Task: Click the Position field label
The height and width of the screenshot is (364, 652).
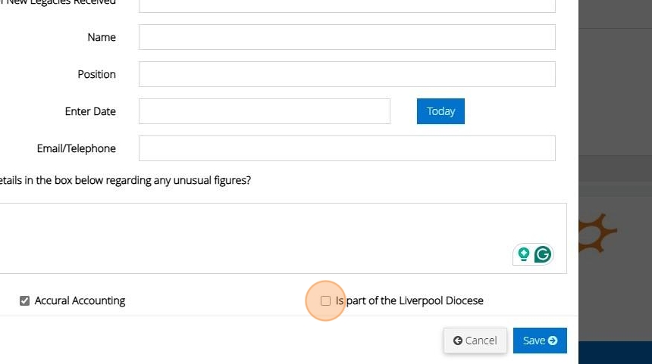Action: [x=96, y=74]
